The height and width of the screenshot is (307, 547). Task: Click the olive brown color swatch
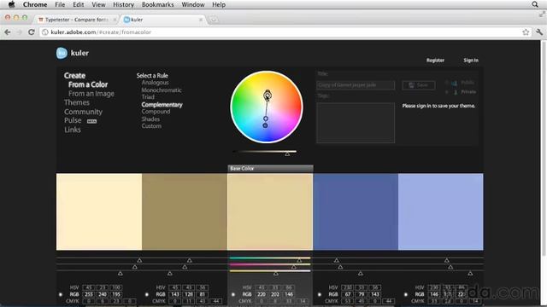(x=185, y=211)
